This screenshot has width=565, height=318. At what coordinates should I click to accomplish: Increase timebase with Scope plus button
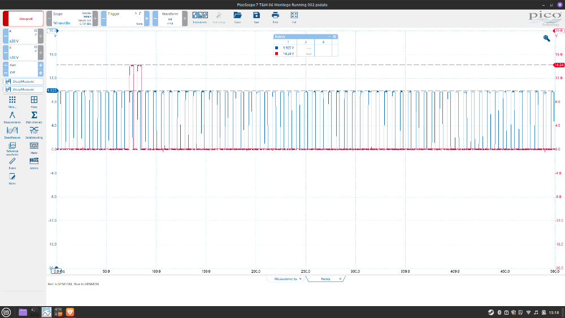(x=95, y=19)
